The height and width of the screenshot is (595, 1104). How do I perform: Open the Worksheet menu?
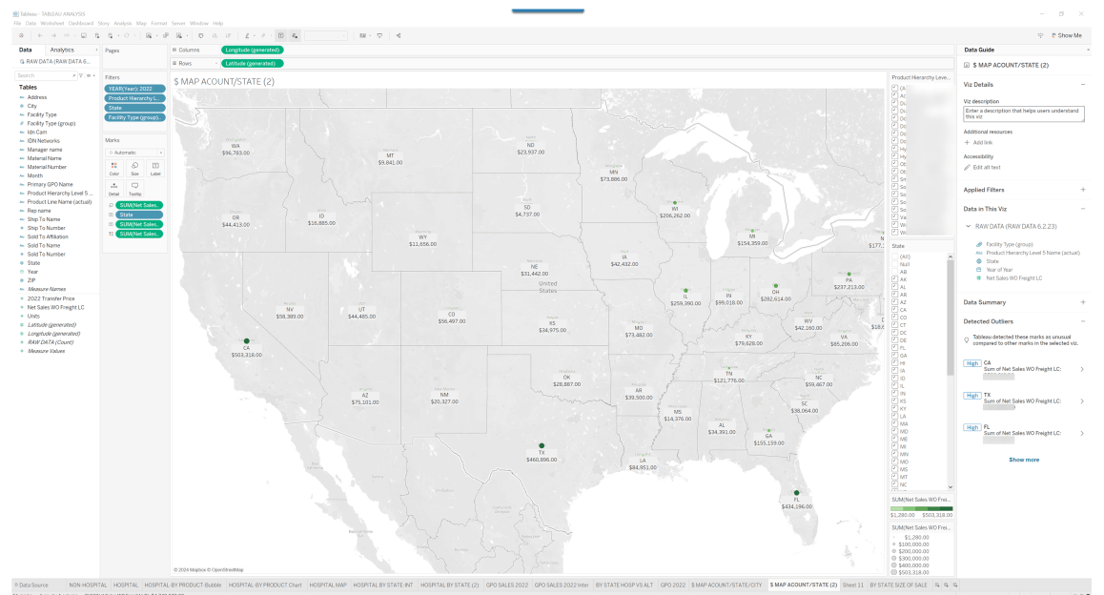[x=52, y=23]
